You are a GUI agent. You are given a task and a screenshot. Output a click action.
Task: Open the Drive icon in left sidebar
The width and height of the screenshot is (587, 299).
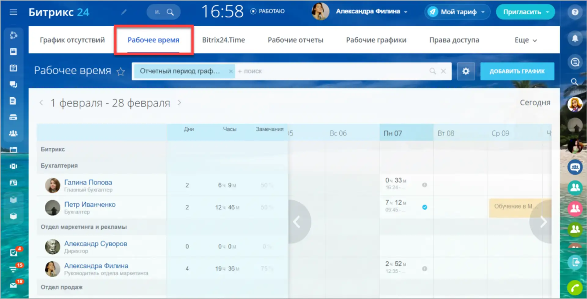pyautogui.click(x=13, y=117)
